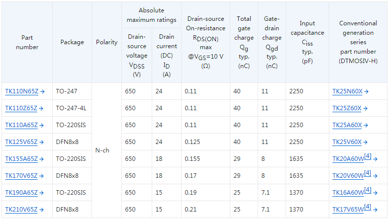This screenshot has width=389, height=219.
Task: Click arrow icon next to TK210V65Z
Action: coord(42,210)
